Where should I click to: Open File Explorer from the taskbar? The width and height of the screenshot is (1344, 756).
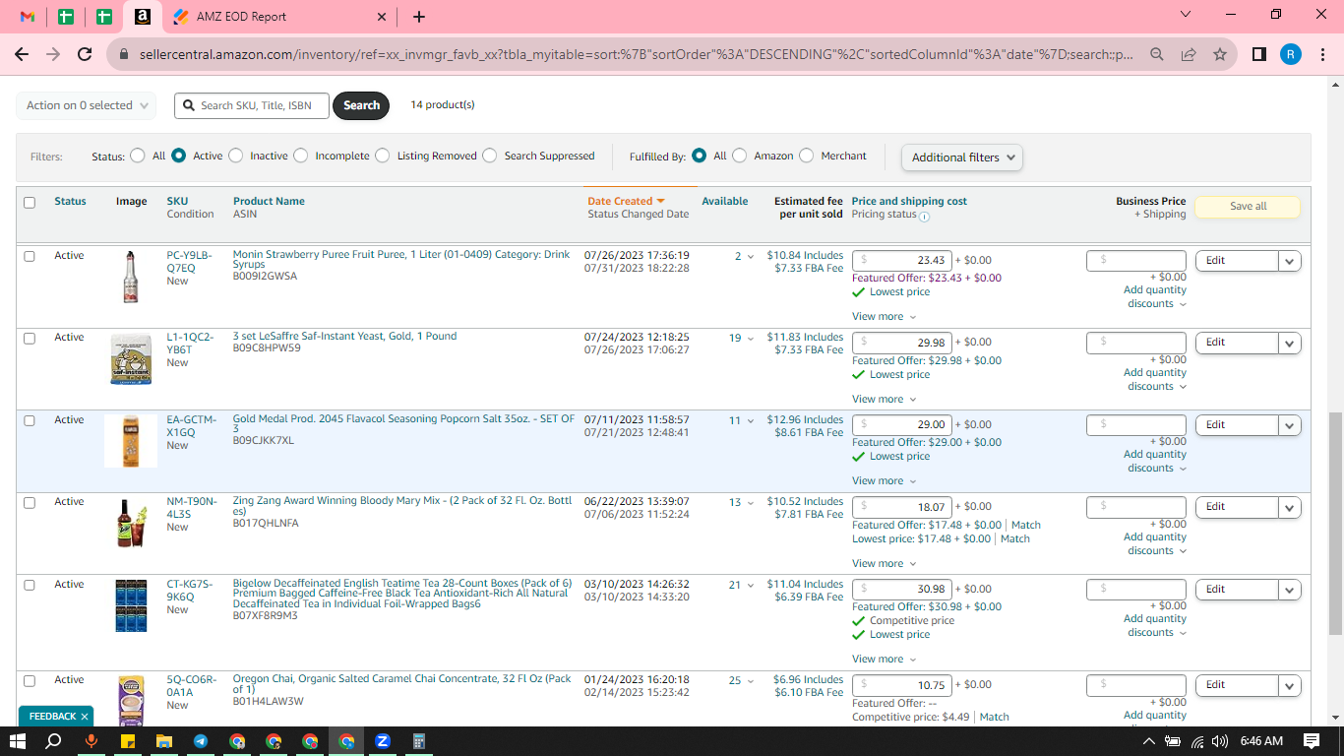[164, 741]
